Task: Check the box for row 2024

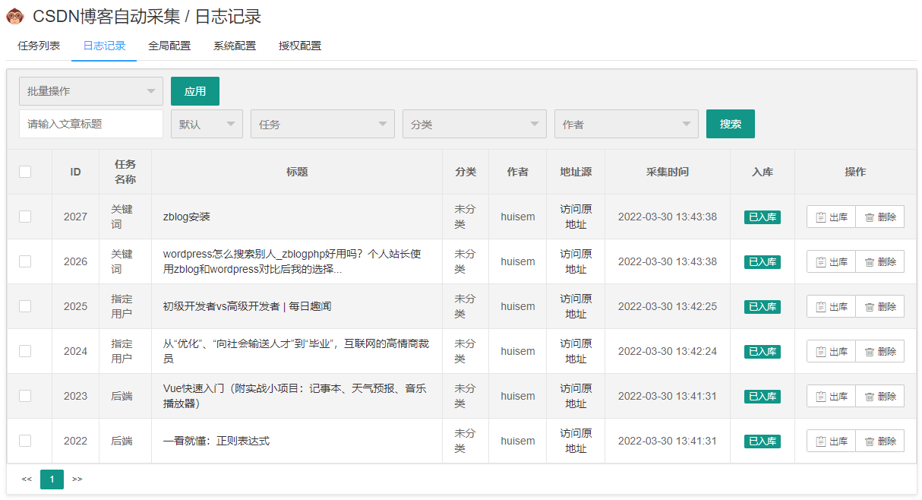Action: (x=25, y=351)
